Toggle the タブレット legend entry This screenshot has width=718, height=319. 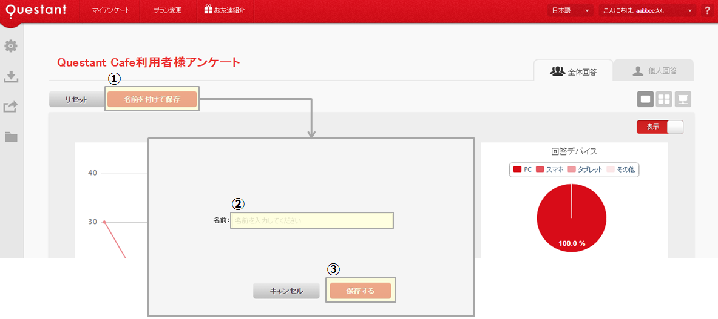(585, 169)
